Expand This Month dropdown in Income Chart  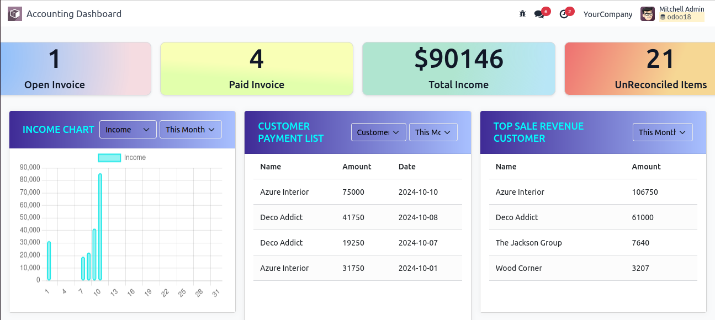[190, 130]
